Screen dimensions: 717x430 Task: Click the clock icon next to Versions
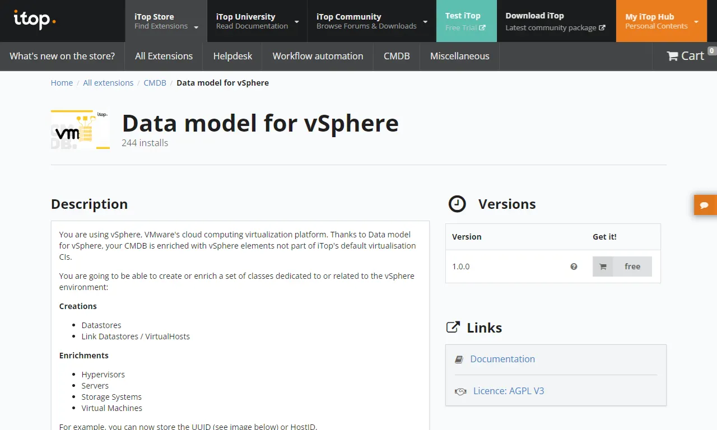[457, 204]
